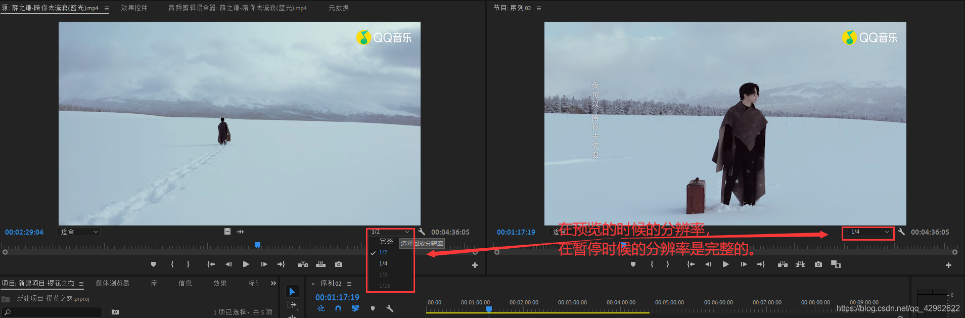Open source panel hamburger menu
The image size is (965, 318).
107,8
